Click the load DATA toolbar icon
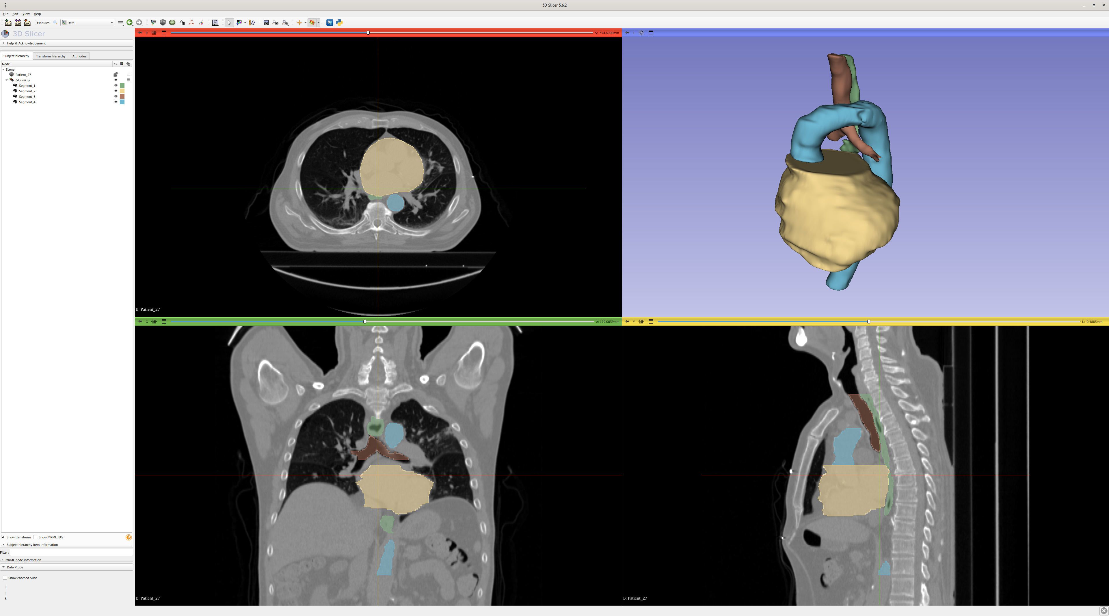 coord(8,23)
